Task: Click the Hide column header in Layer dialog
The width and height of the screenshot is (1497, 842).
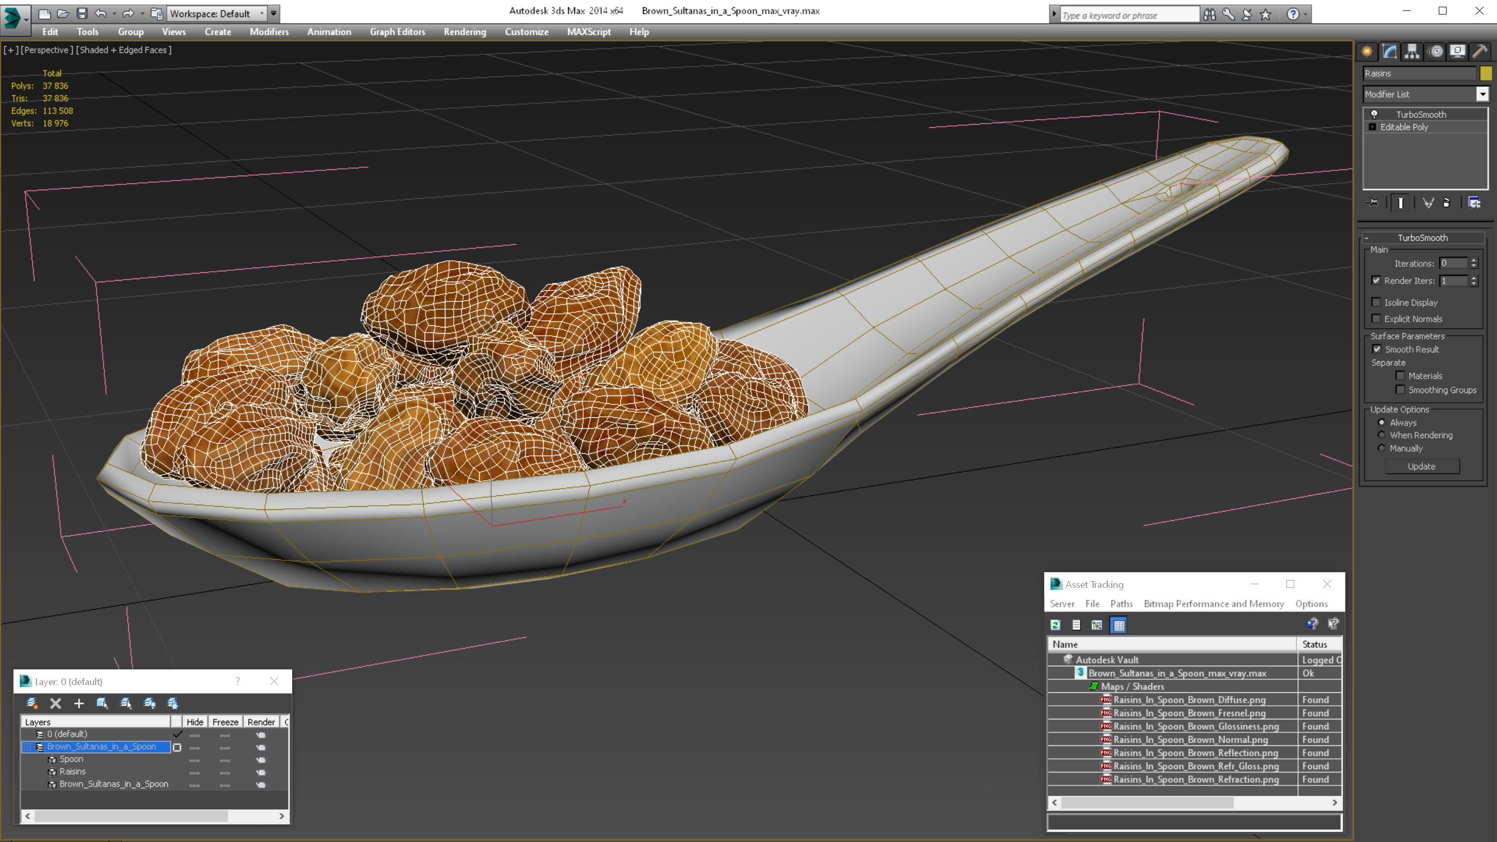Action: click(x=195, y=722)
